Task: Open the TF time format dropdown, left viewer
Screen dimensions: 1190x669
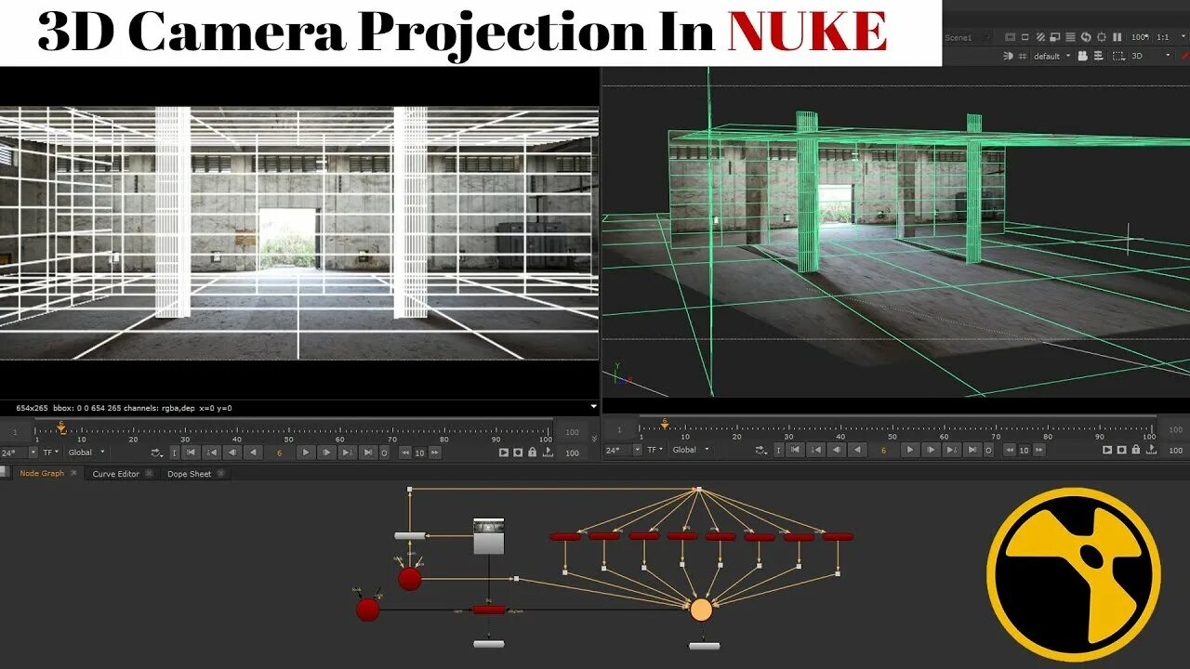Action: [51, 453]
